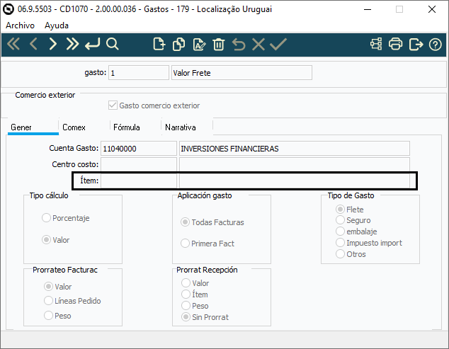Click the exit application icon

[416, 45]
